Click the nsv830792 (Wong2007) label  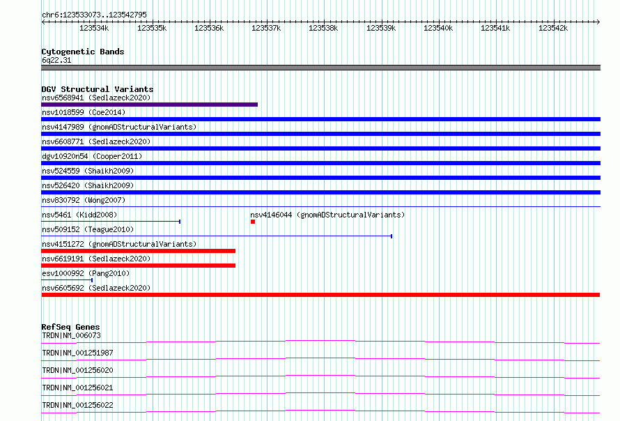tap(84, 200)
